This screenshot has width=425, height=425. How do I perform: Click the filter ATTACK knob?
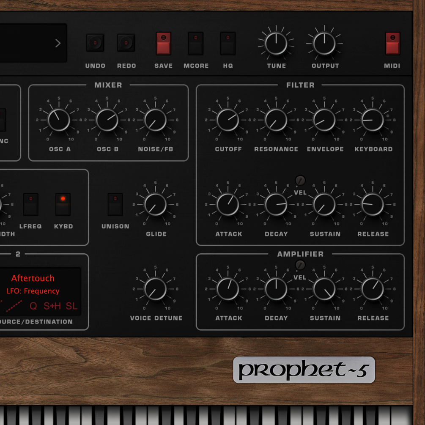(x=228, y=205)
